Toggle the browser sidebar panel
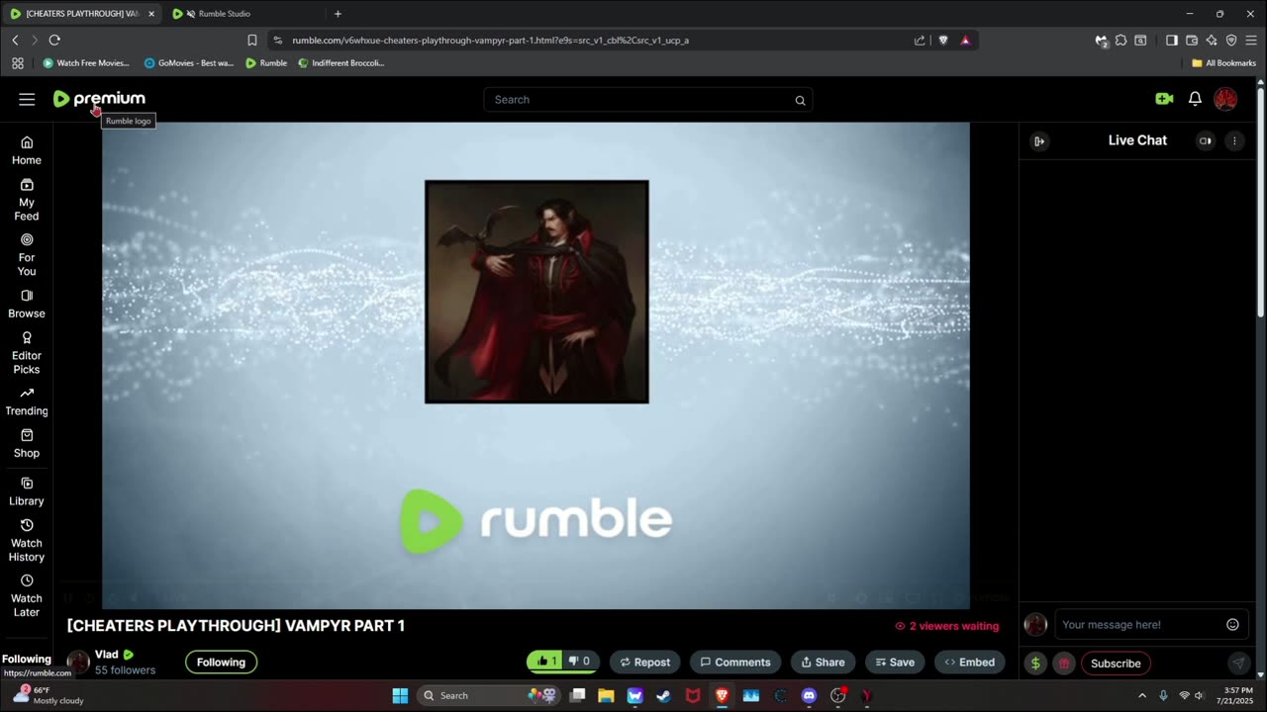 [1172, 41]
